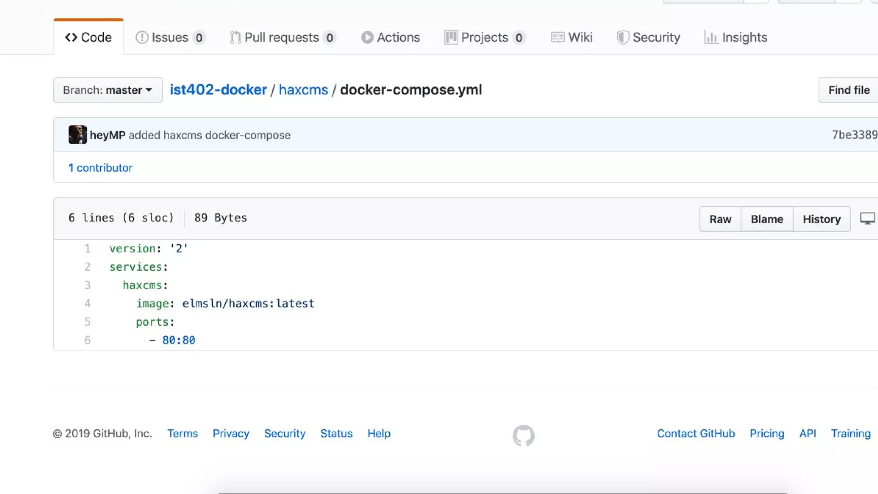Open the file History button
878x494 pixels.
tap(821, 219)
